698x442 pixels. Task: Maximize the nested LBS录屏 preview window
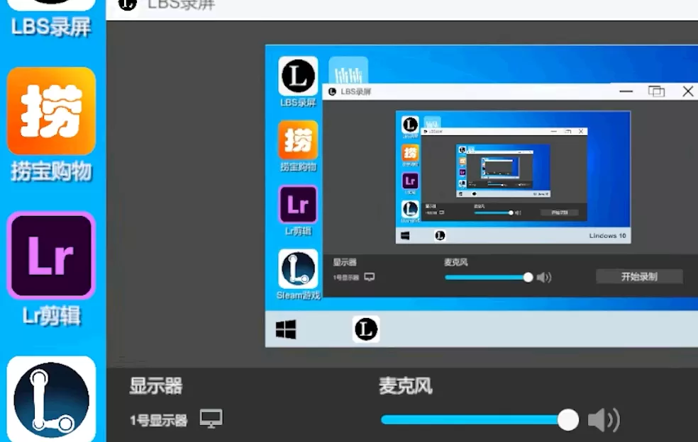(x=656, y=91)
